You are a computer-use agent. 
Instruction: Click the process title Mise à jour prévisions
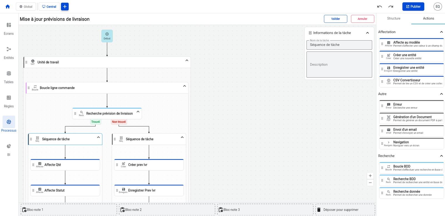pos(55,19)
